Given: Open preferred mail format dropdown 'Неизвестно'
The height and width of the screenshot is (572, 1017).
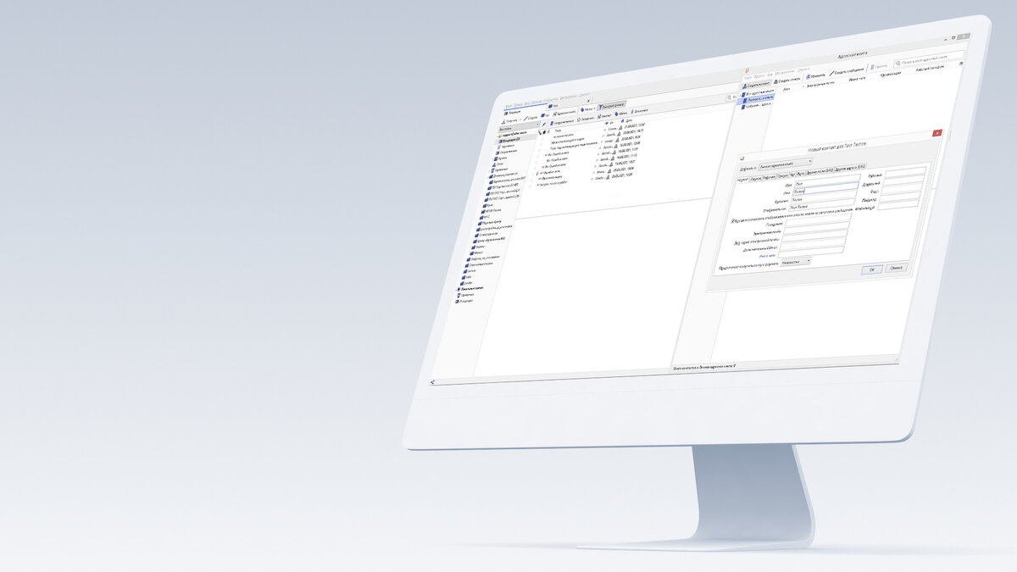Looking at the screenshot, I should [x=796, y=262].
